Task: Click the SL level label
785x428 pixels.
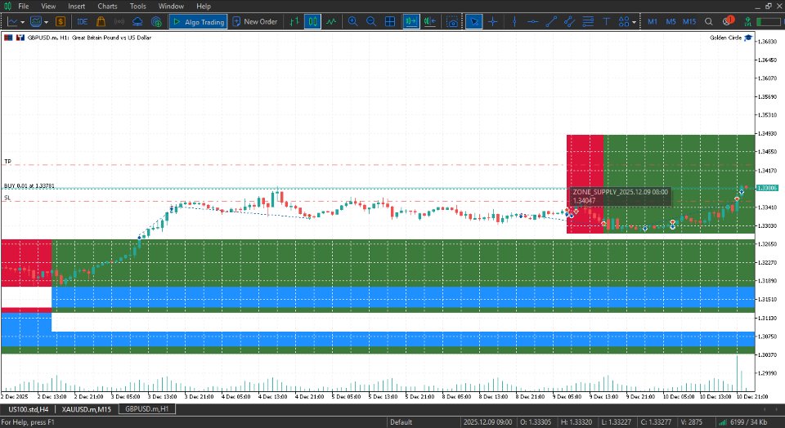Action: tap(7, 198)
